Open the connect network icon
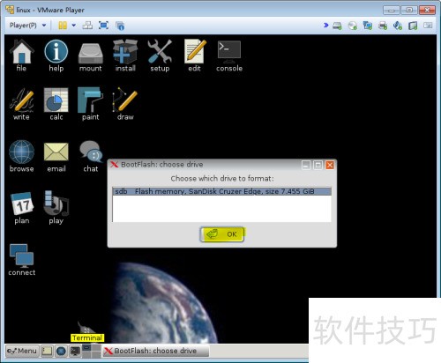The width and height of the screenshot is (441, 363). (22, 260)
